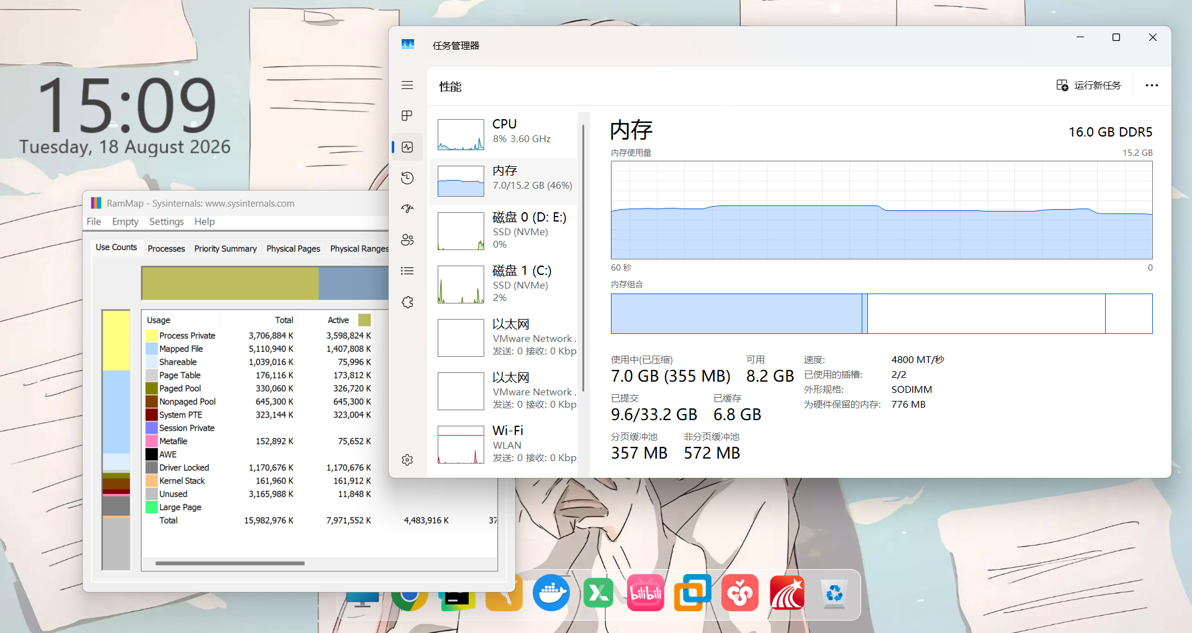
Task: Click the Metafile pink color swatch
Action: [x=151, y=441]
